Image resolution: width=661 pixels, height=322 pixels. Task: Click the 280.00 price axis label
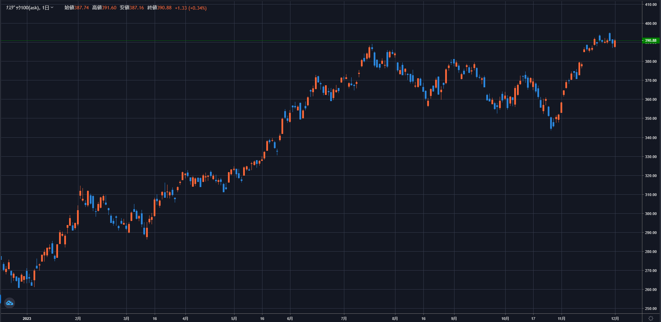pos(651,252)
